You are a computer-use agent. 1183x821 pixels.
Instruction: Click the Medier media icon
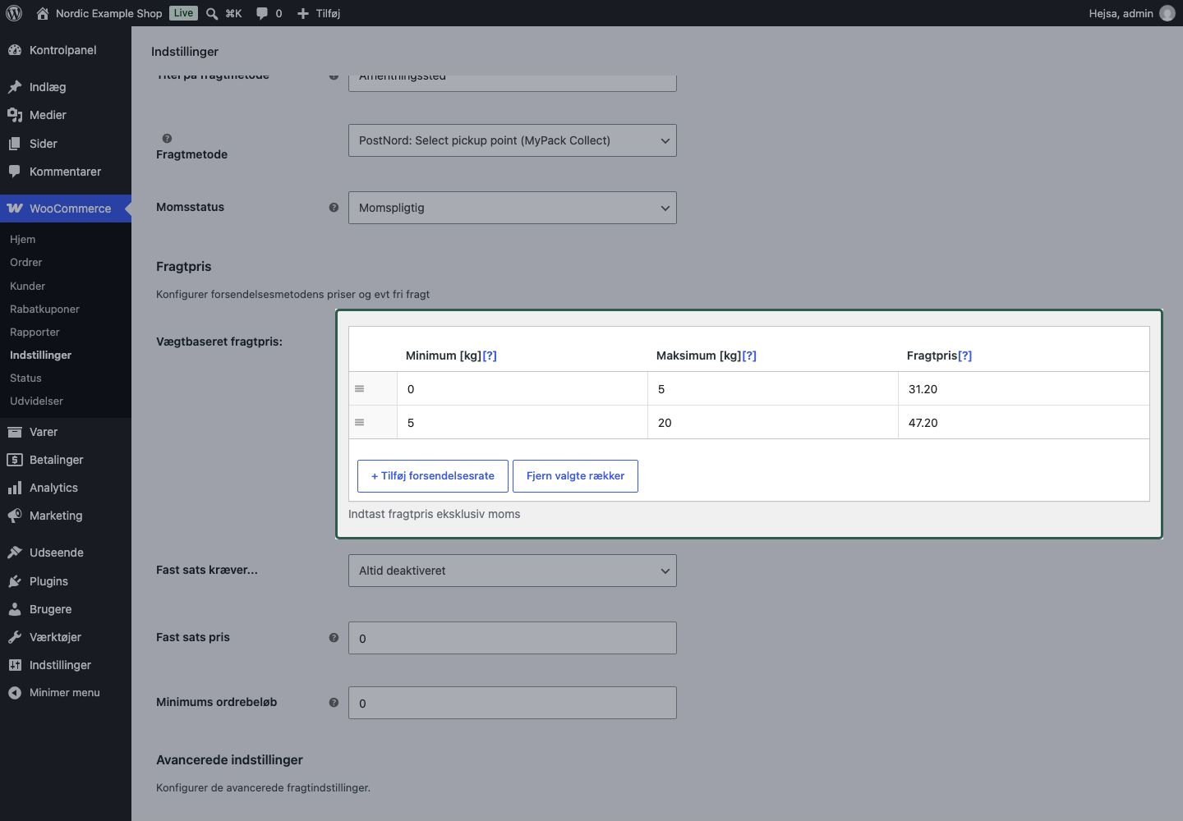(15, 115)
